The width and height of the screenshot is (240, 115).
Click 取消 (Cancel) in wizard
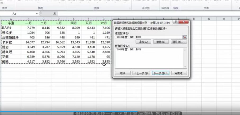click(123, 73)
